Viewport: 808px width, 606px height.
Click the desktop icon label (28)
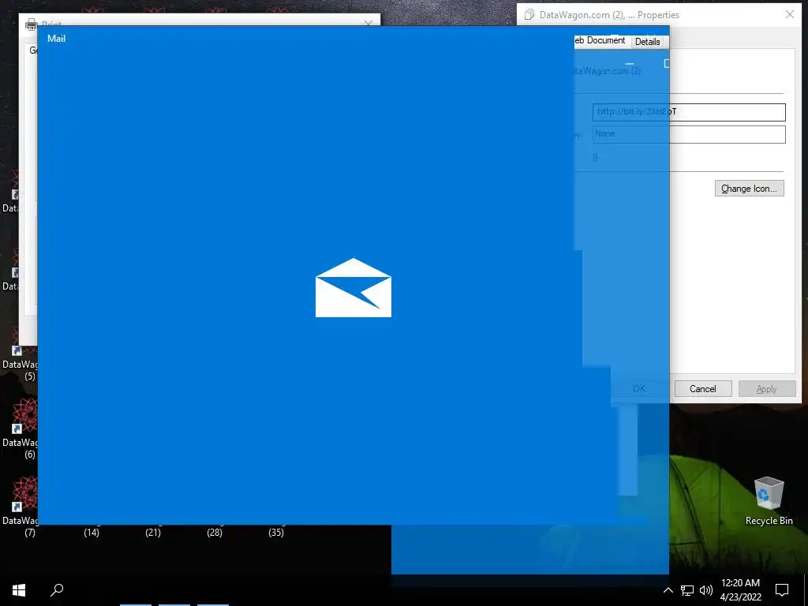coord(215,533)
